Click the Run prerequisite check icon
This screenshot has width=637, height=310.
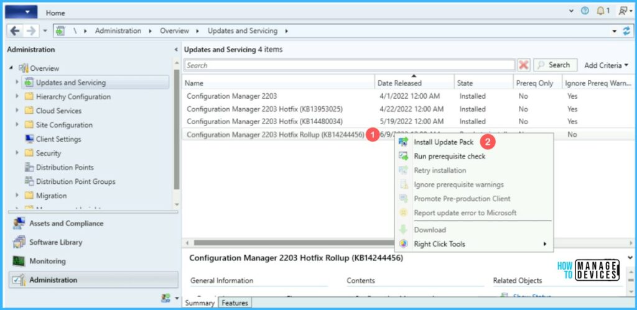click(403, 156)
